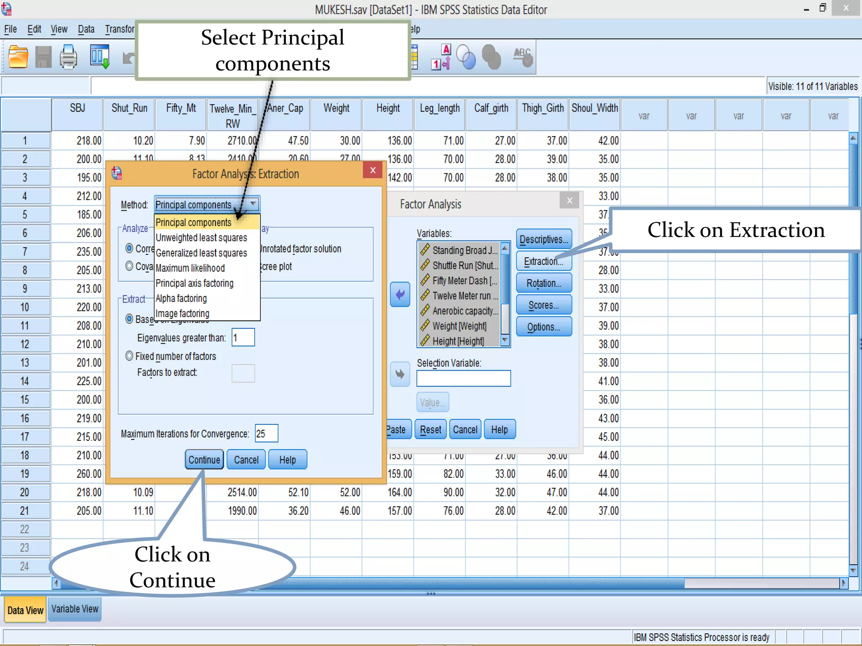
Task: Click the Save floppy disk toolbar icon
Action: click(x=43, y=56)
